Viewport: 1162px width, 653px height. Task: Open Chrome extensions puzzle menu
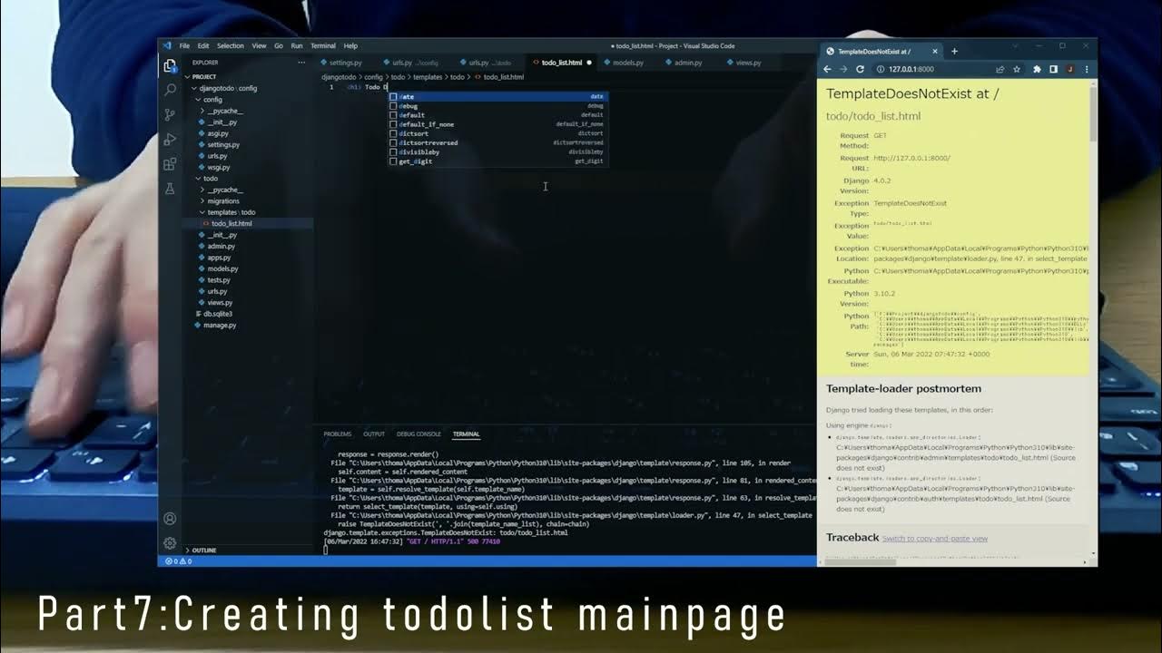1037,69
